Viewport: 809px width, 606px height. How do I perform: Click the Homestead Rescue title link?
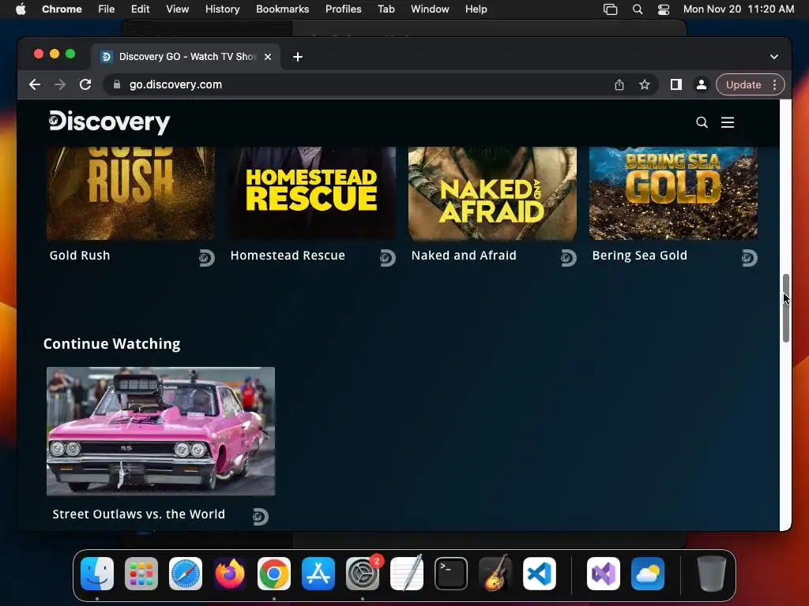click(x=288, y=255)
